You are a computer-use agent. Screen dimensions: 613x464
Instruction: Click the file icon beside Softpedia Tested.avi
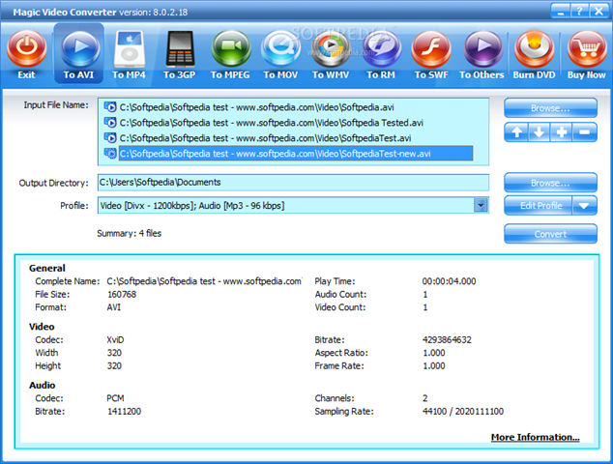pos(110,123)
